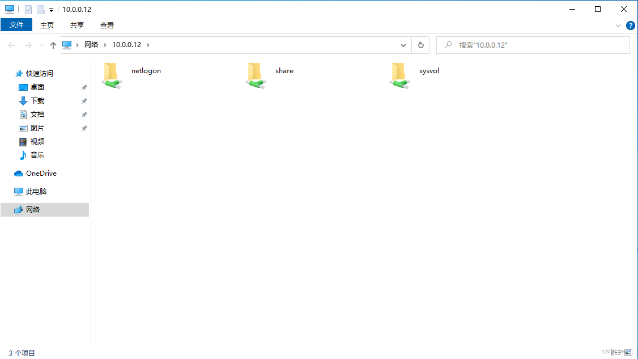Viewport: 638px width, 359px height.
Task: Switch to large icons view in status bar
Action: point(628,353)
